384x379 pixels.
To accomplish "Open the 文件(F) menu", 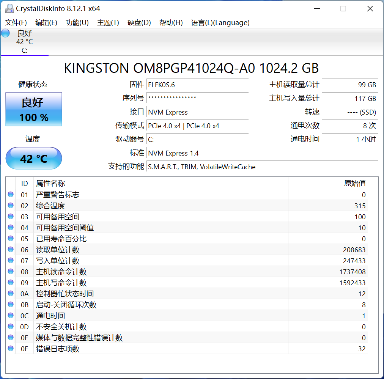I will (16, 22).
